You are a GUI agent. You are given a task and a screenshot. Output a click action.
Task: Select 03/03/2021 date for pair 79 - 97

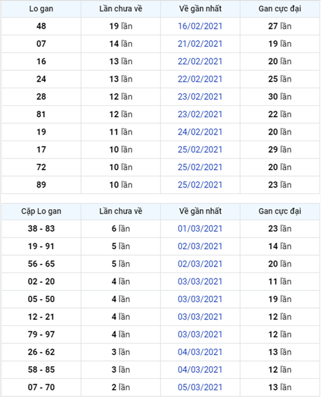click(200, 335)
